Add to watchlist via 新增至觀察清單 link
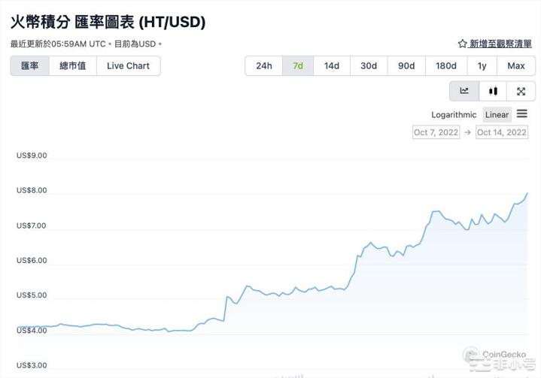541x378 pixels. pos(500,44)
